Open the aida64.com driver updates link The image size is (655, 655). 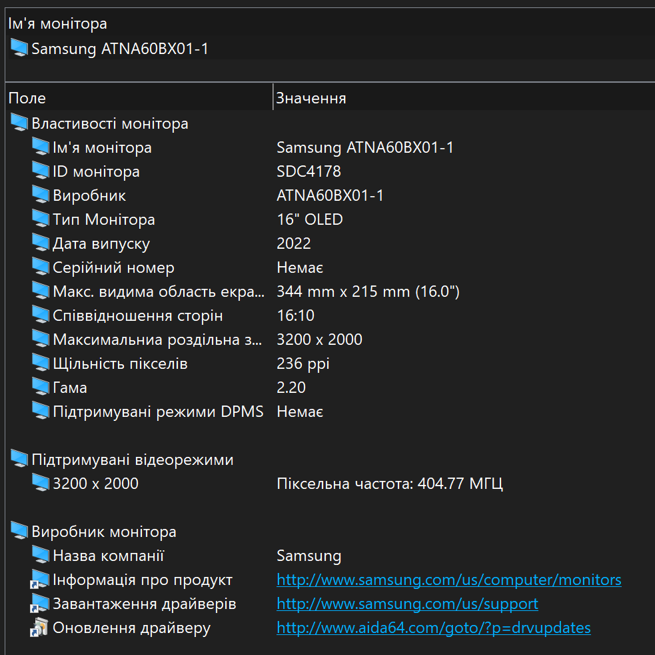tap(433, 628)
